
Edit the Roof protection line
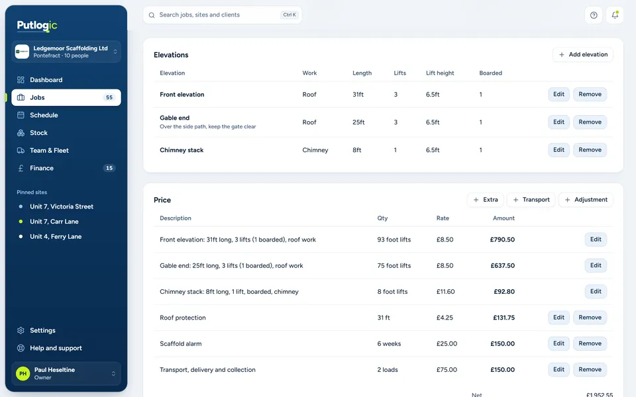(558, 318)
